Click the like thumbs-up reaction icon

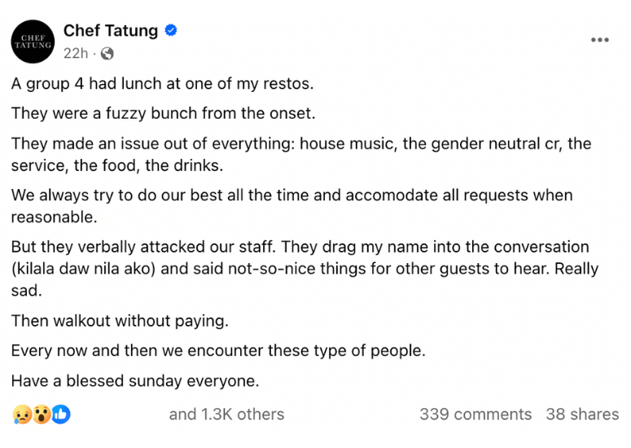61,414
